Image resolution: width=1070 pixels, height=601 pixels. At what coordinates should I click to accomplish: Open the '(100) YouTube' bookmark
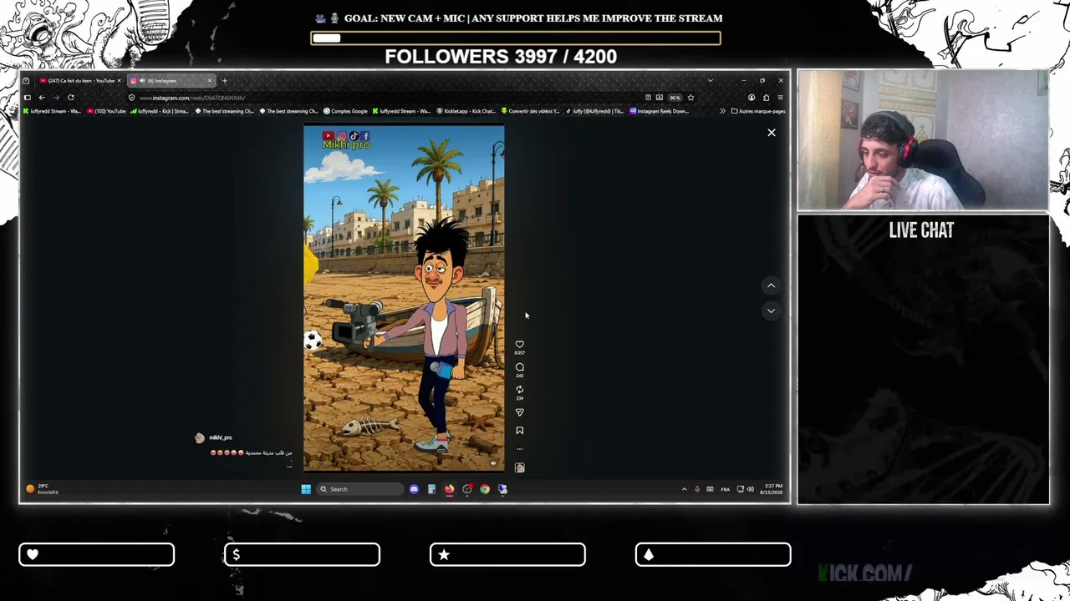[106, 111]
